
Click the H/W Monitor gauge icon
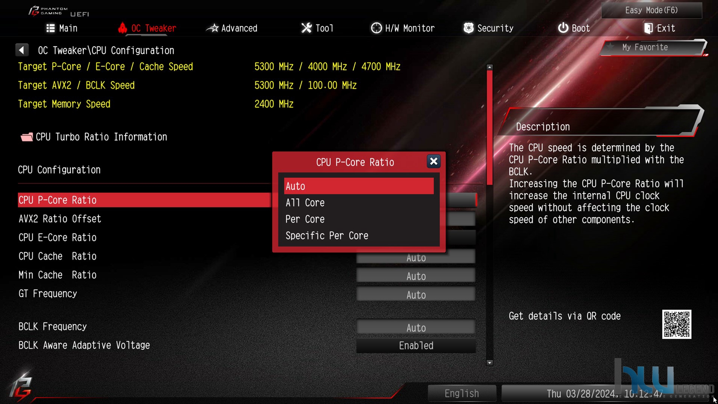[376, 28]
